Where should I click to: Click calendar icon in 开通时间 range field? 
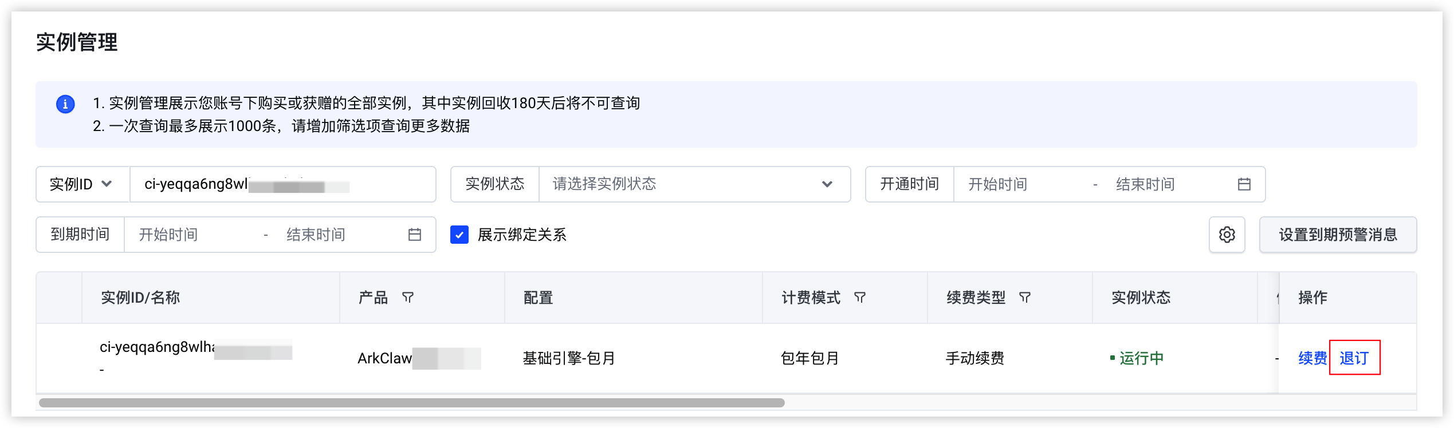tap(1244, 184)
